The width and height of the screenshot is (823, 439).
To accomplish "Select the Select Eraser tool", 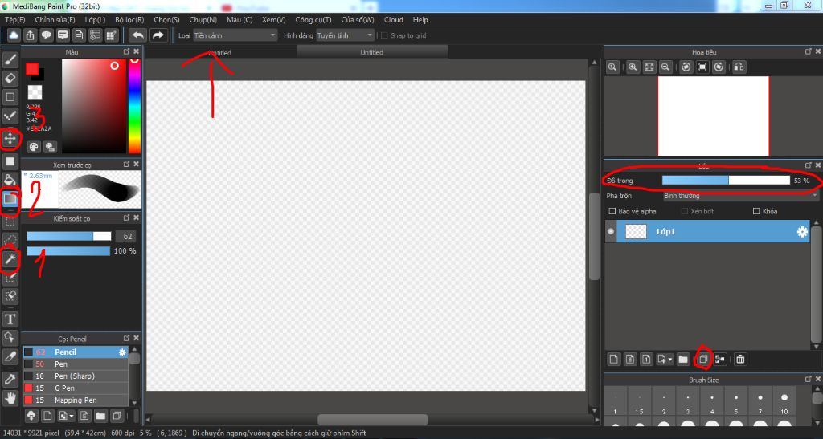I will (10, 296).
